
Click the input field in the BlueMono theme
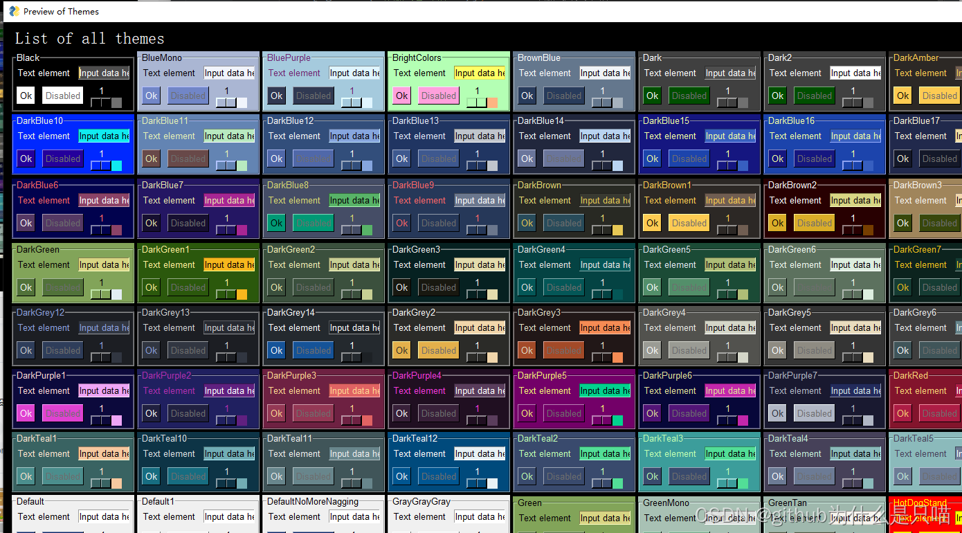click(229, 73)
